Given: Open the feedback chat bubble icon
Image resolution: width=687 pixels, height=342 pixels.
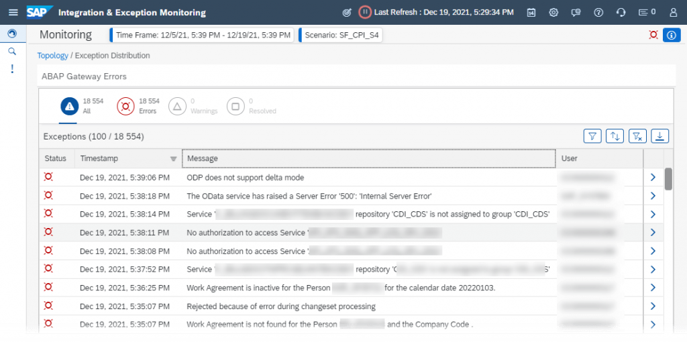Looking at the screenshot, I should pos(576,12).
